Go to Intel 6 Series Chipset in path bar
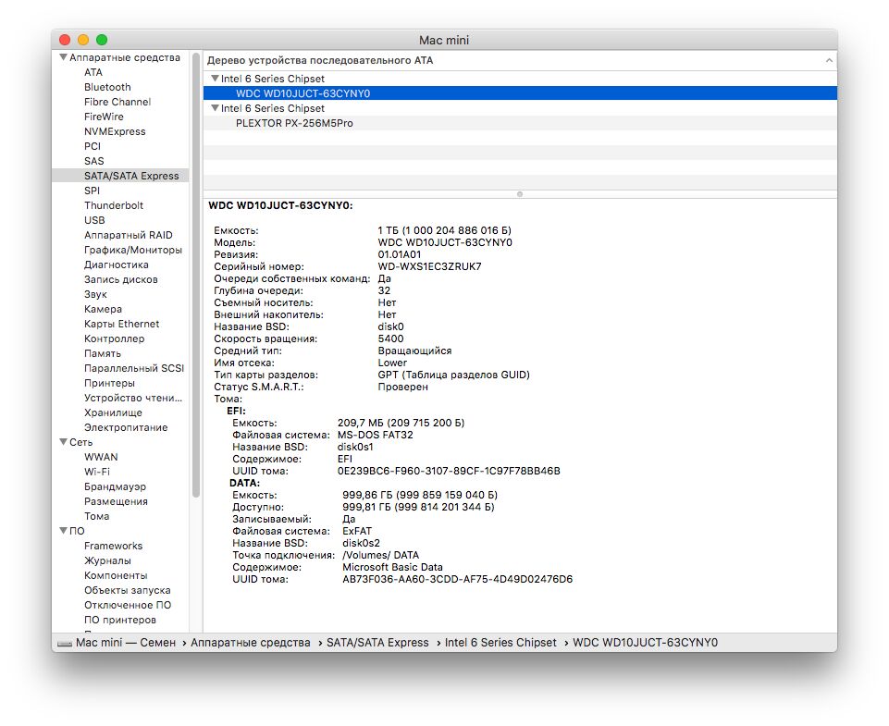Image resolution: width=889 pixels, height=726 pixels. coord(500,642)
